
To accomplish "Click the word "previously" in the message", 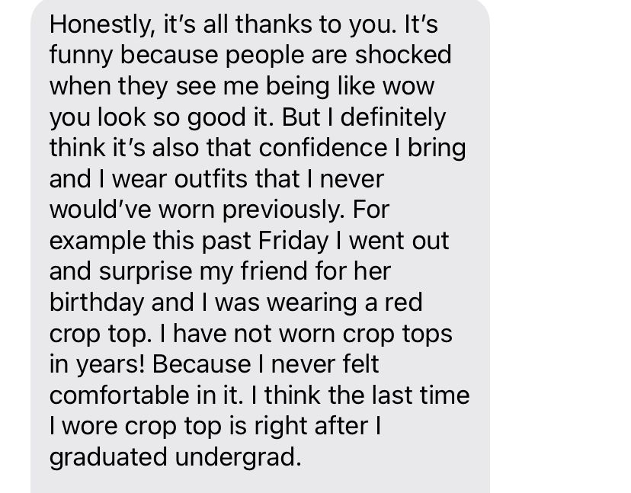I will click(281, 210).
